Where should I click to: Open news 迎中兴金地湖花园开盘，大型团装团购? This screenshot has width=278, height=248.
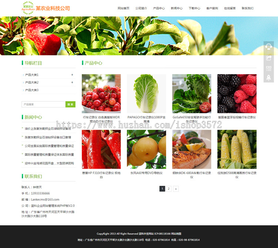tap(49, 163)
